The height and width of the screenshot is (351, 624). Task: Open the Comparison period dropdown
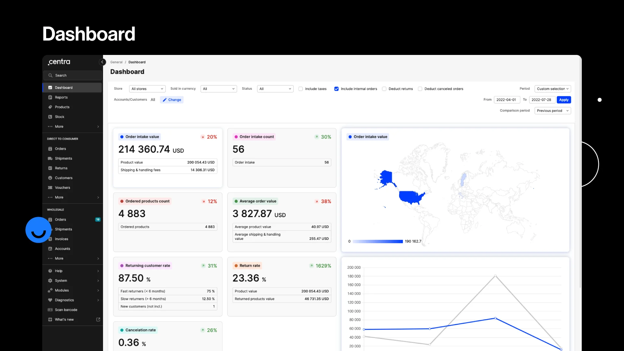552,110
